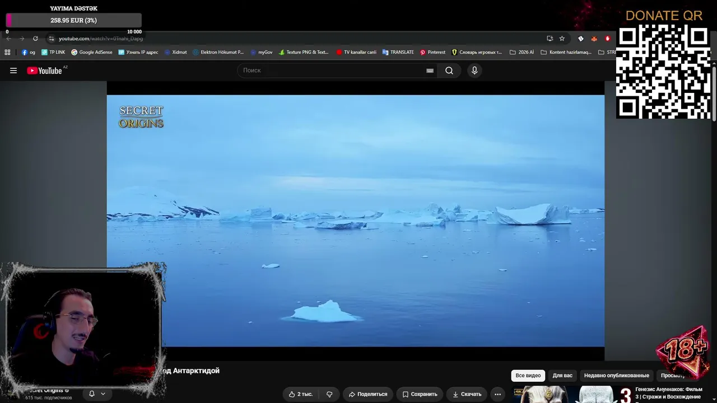Open recommended video 'Генезис Ануннаков: Фильм 3'
The height and width of the screenshot is (403, 717).
tap(669, 393)
